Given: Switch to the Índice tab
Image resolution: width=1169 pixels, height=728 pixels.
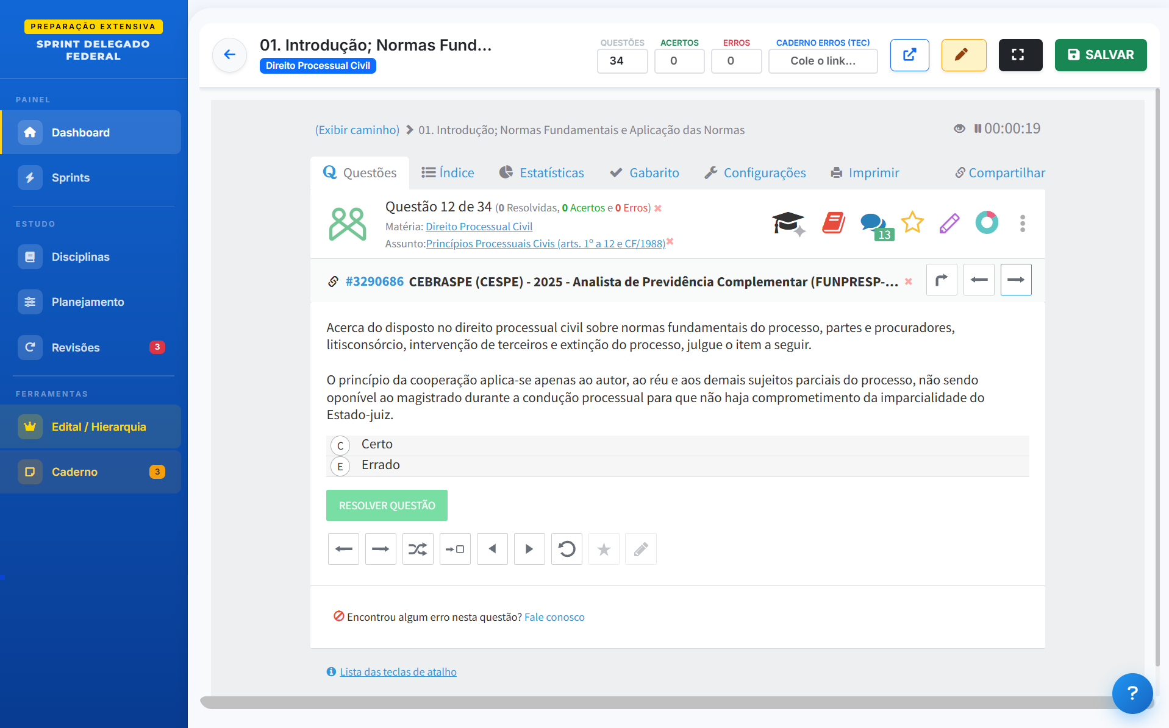Looking at the screenshot, I should tap(448, 173).
